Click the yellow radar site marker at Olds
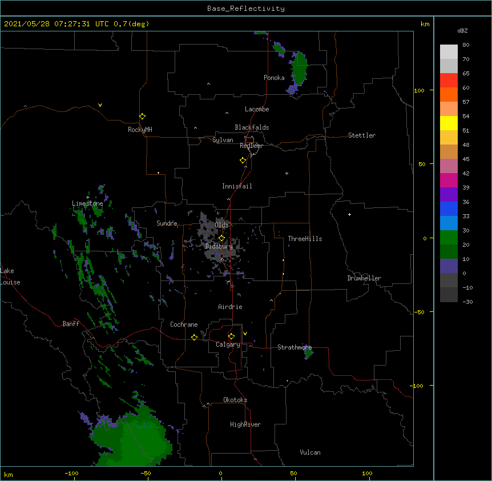The height and width of the screenshot is (481, 492). tap(221, 238)
